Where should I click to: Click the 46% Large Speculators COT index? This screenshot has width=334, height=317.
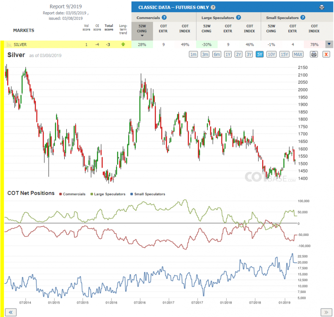click(x=249, y=44)
